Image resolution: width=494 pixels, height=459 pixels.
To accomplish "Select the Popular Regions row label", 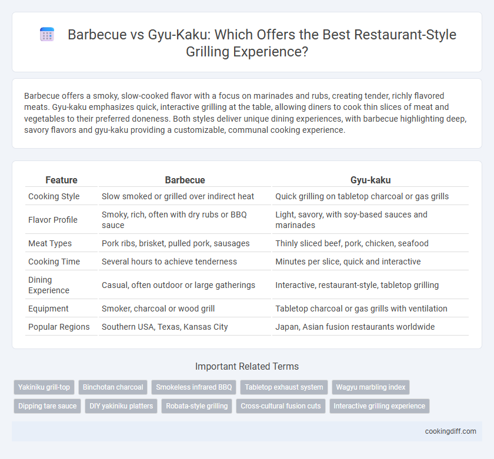I will coord(59,327).
